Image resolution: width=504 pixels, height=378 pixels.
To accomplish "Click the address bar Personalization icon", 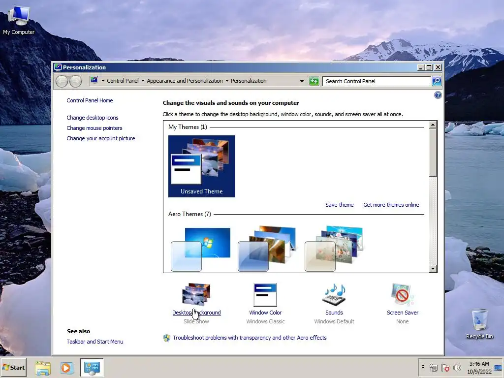I will point(94,80).
